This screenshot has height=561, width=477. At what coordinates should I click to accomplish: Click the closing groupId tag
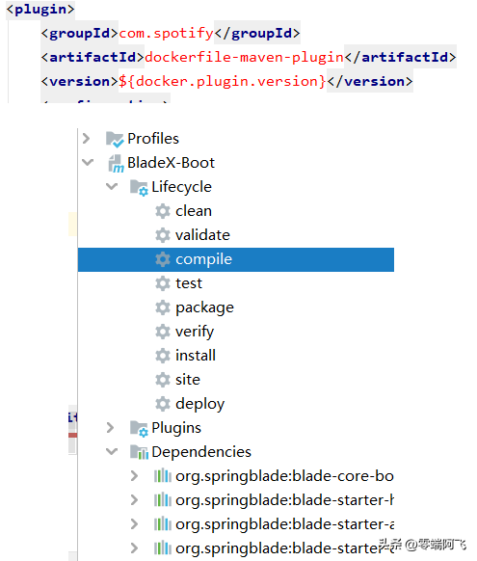(x=257, y=34)
